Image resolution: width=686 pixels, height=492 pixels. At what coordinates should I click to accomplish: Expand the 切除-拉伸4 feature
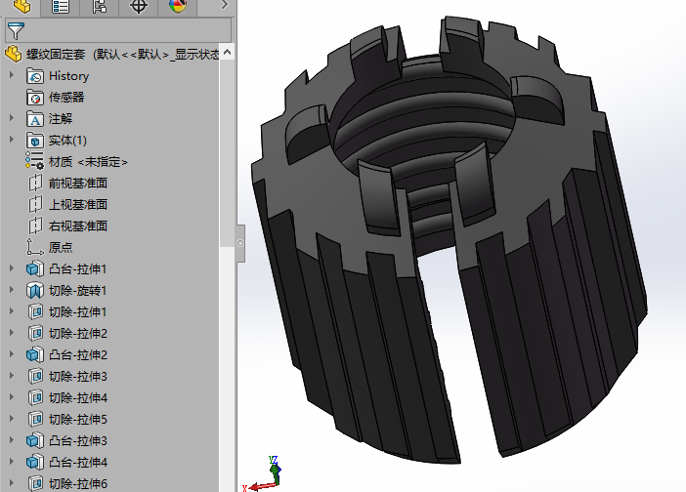[12, 396]
